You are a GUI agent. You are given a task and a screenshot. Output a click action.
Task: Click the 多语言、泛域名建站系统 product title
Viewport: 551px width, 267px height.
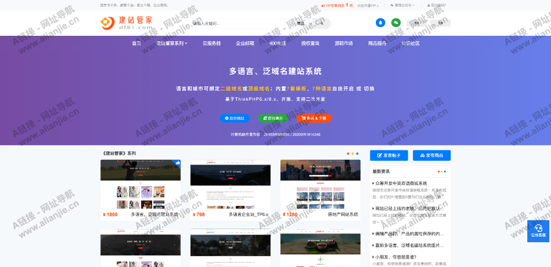(x=154, y=214)
